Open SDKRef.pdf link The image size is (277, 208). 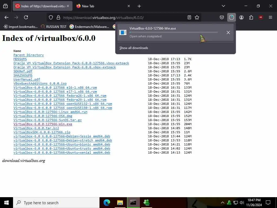(x=23, y=71)
